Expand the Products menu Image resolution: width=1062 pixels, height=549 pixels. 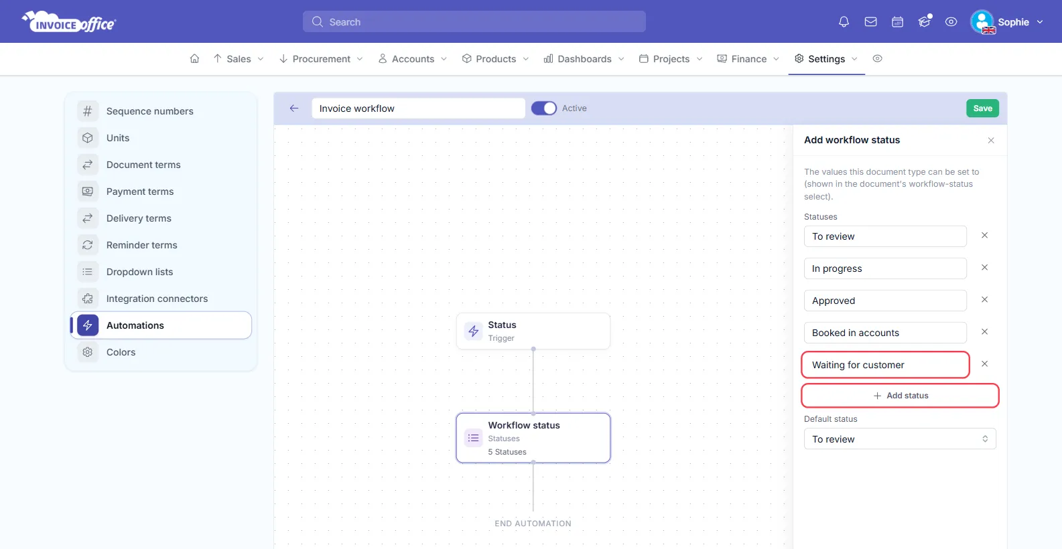[x=496, y=59]
